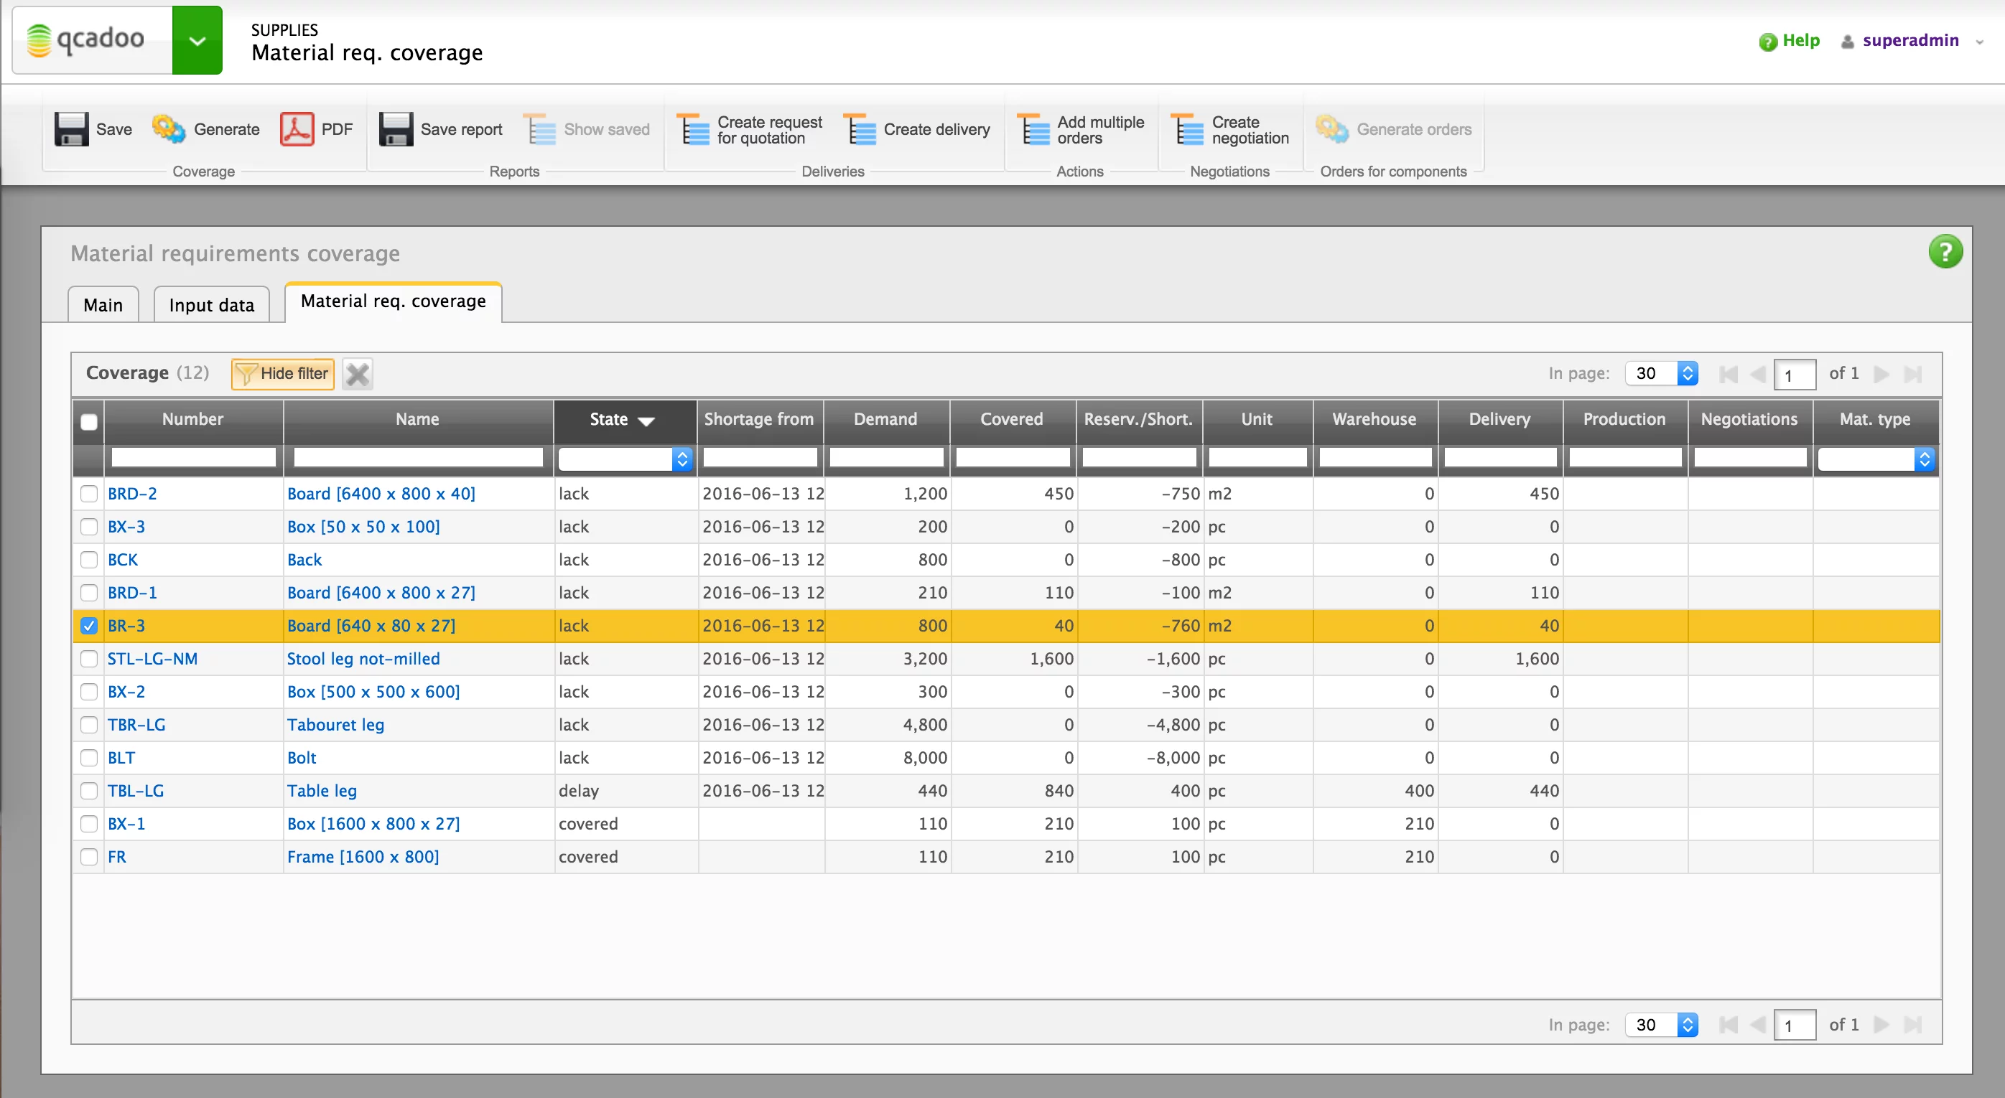The image size is (2005, 1098).
Task: Click the Help question mark icon in header
Action: point(1767,41)
